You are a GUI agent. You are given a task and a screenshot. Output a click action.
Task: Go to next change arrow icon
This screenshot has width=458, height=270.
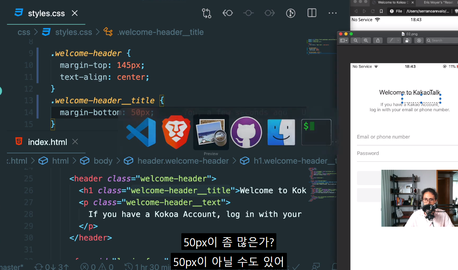tap(270, 13)
